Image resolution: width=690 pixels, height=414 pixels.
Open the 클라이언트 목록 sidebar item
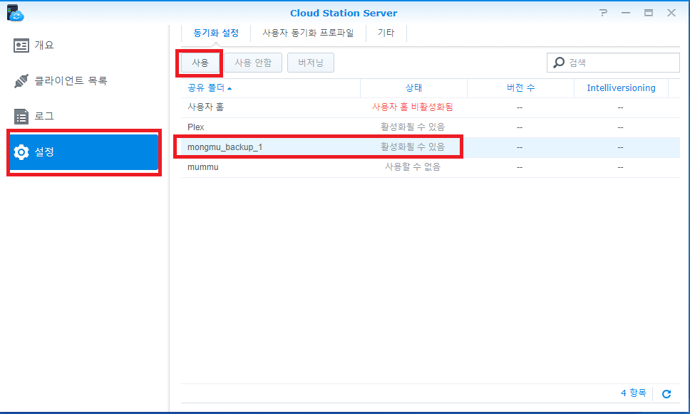click(83, 81)
